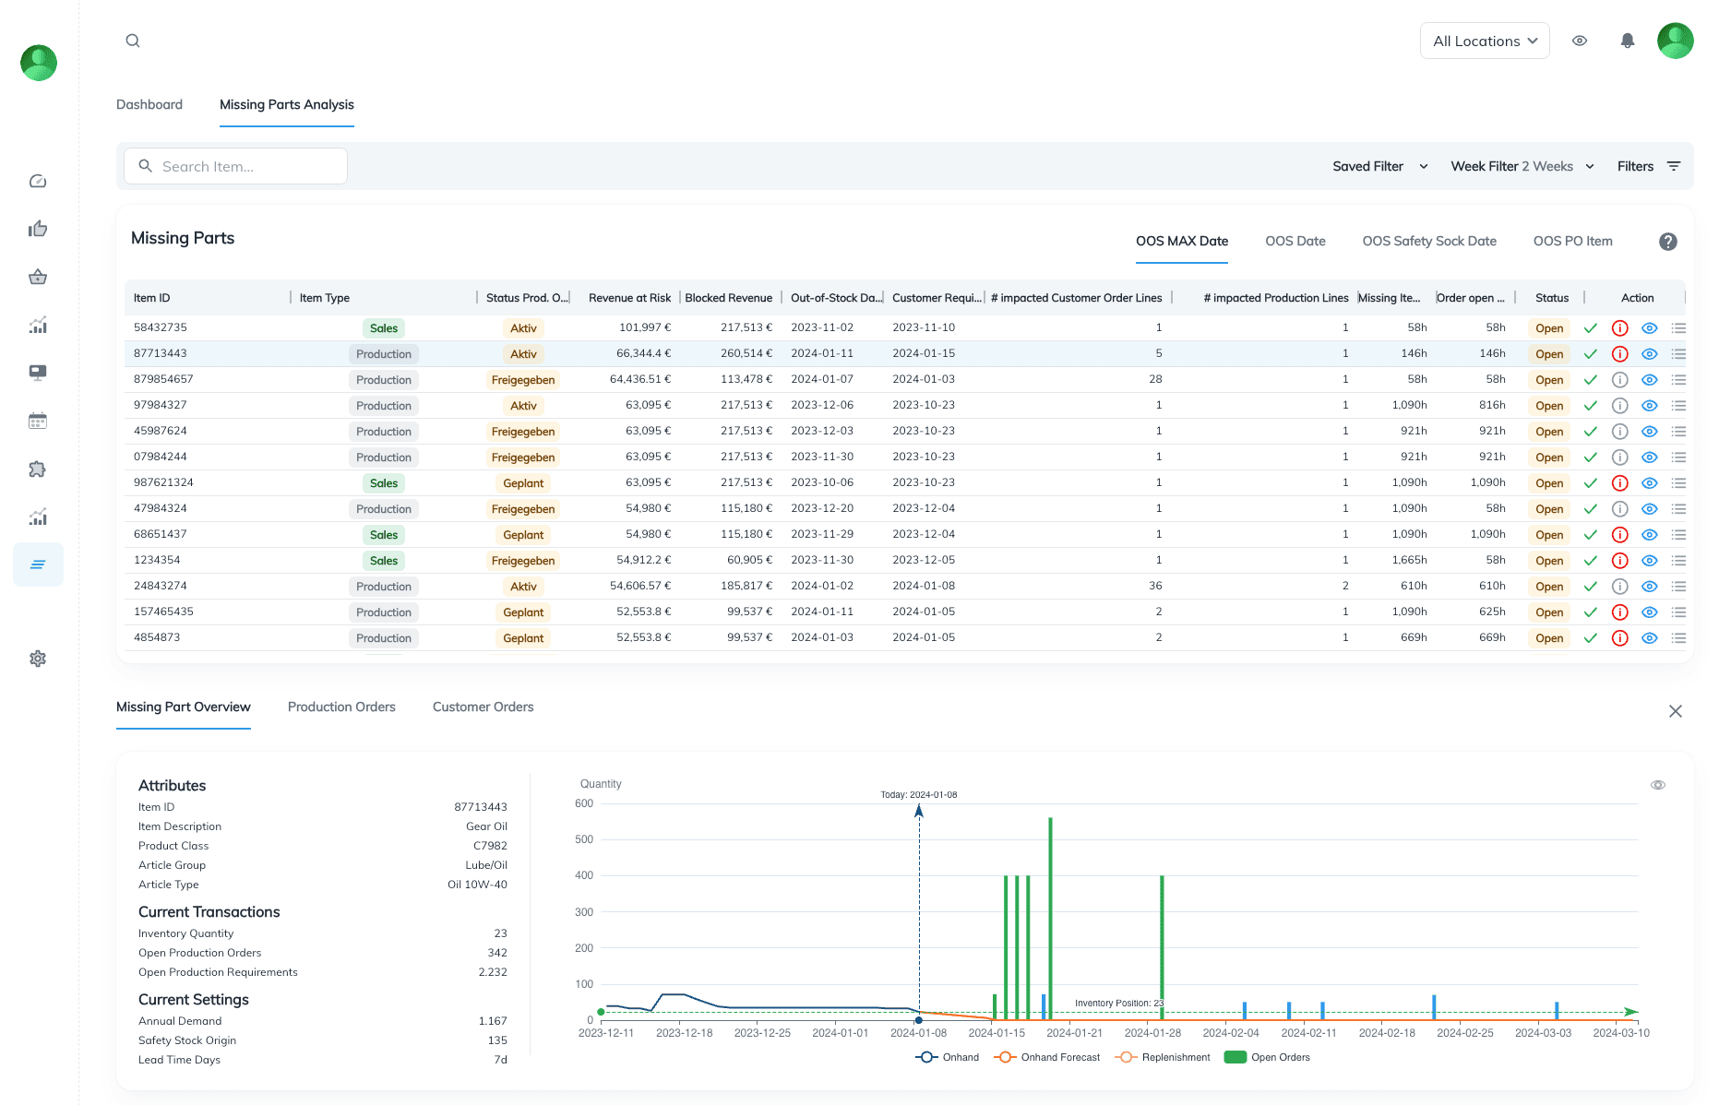Open the All Locations dropdown

click(x=1484, y=41)
